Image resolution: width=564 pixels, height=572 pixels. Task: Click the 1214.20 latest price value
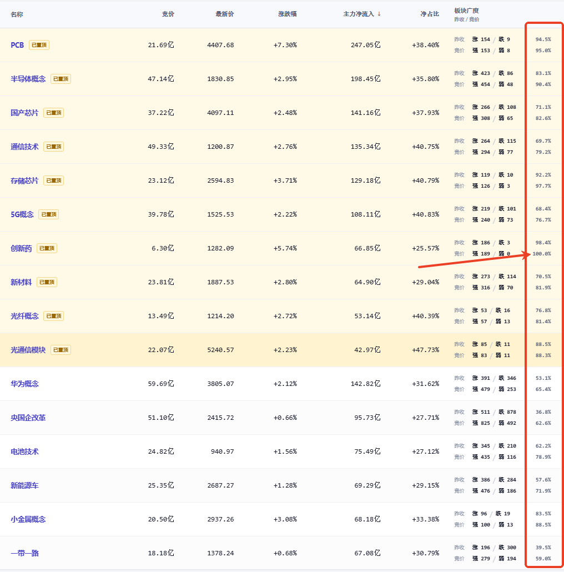[x=220, y=316]
